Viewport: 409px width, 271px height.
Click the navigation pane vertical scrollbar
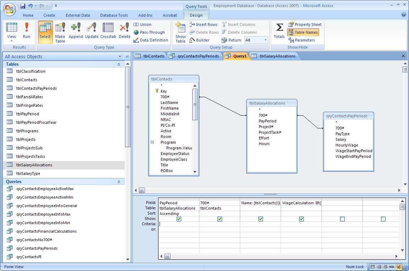128,107
